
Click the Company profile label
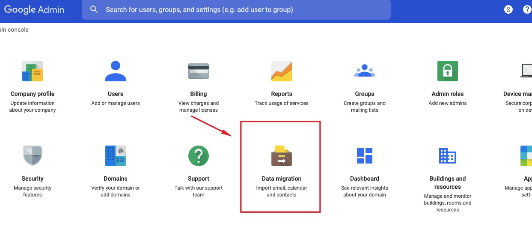coord(33,94)
